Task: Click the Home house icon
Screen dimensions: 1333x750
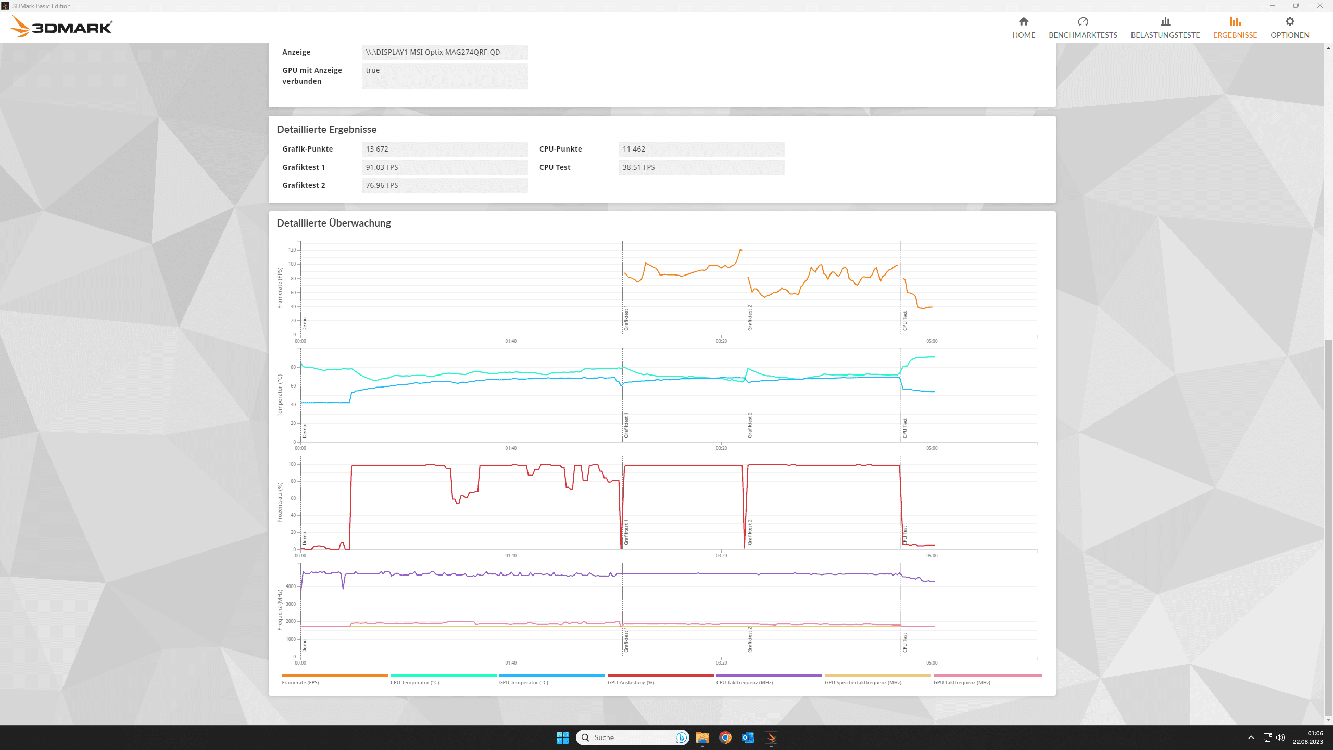Action: (1023, 22)
